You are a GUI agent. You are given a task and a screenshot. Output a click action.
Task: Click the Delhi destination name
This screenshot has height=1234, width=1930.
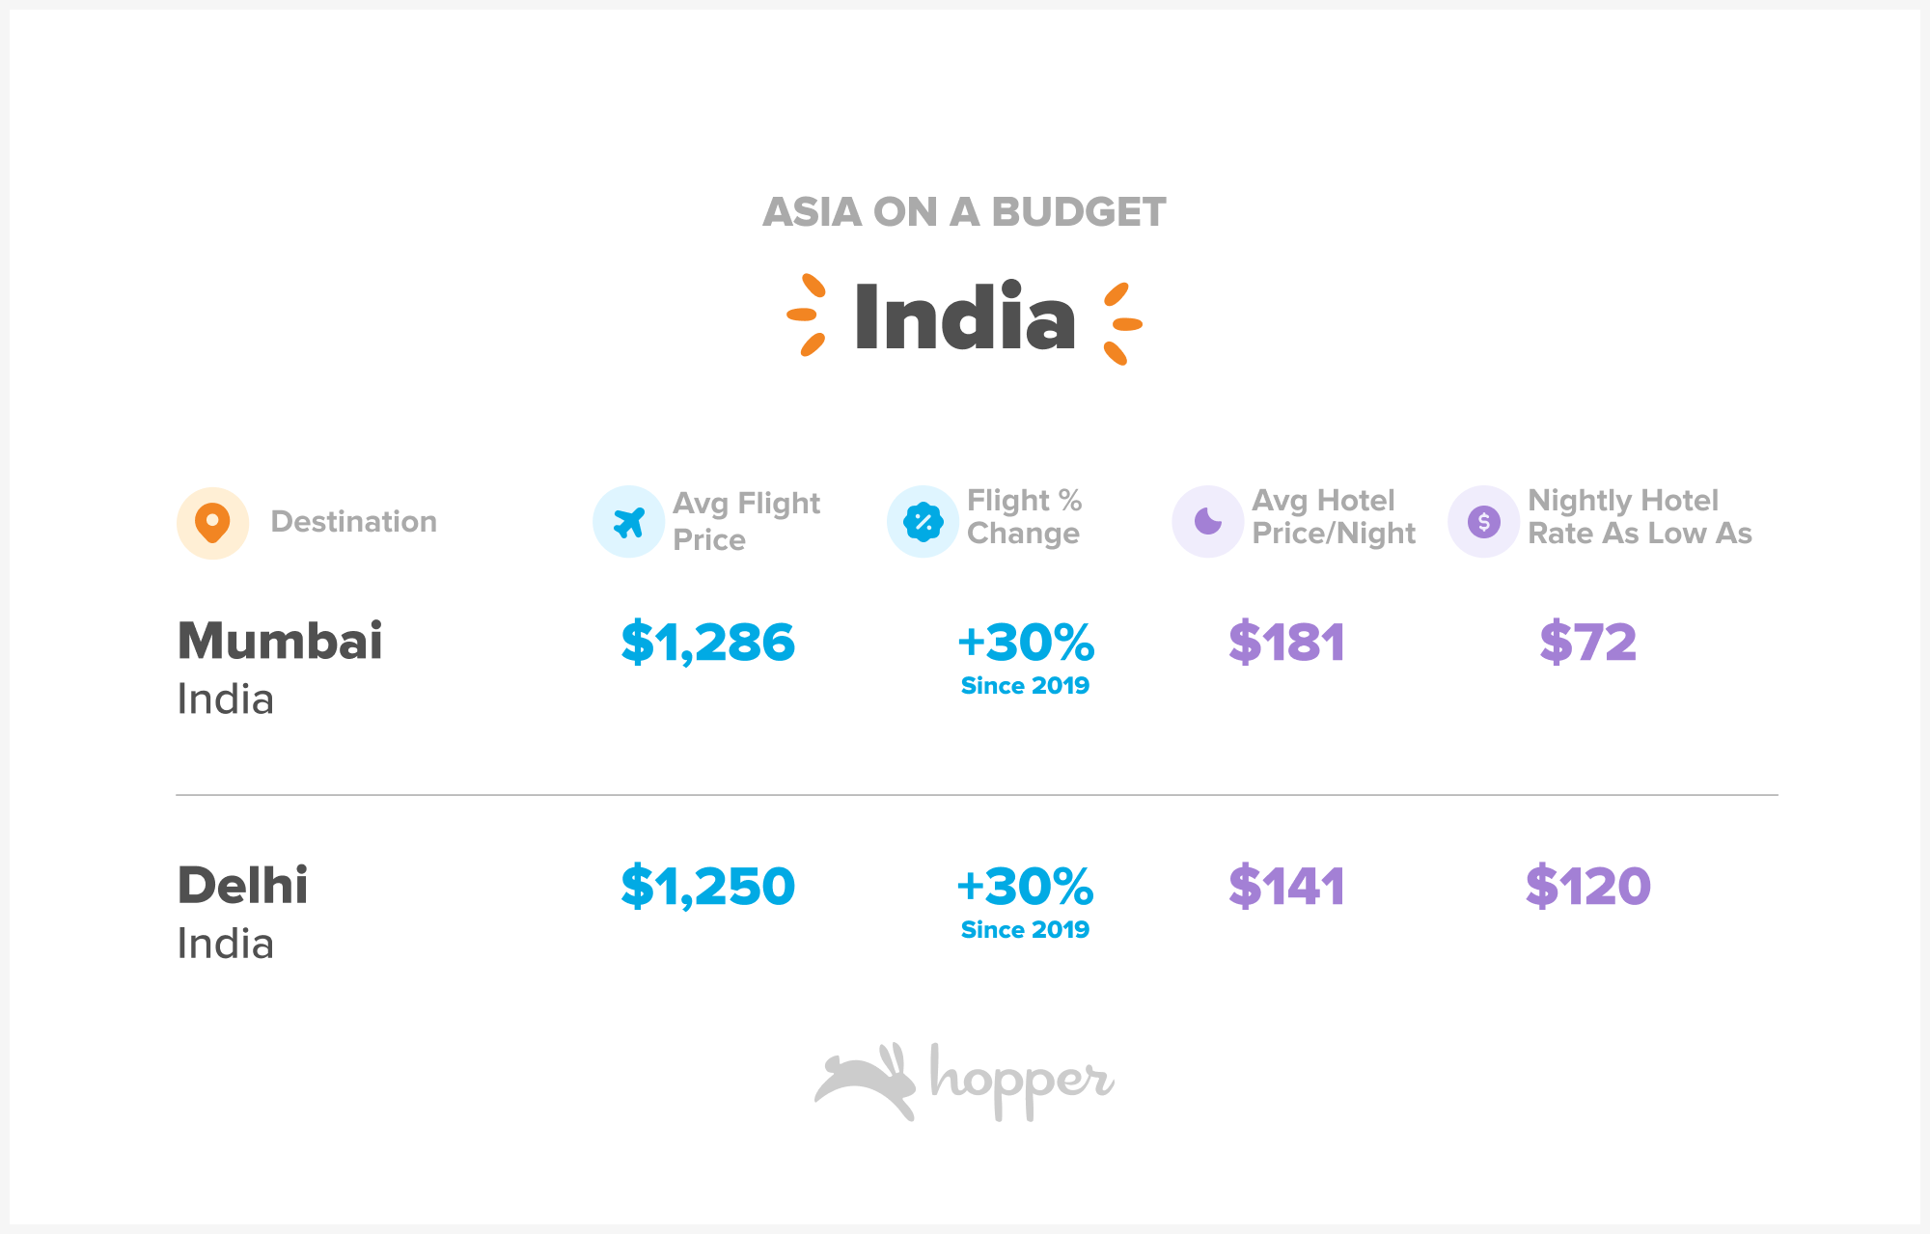pyautogui.click(x=242, y=885)
